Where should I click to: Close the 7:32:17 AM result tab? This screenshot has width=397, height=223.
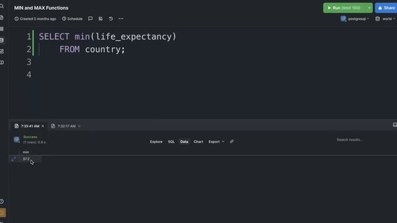(79, 126)
